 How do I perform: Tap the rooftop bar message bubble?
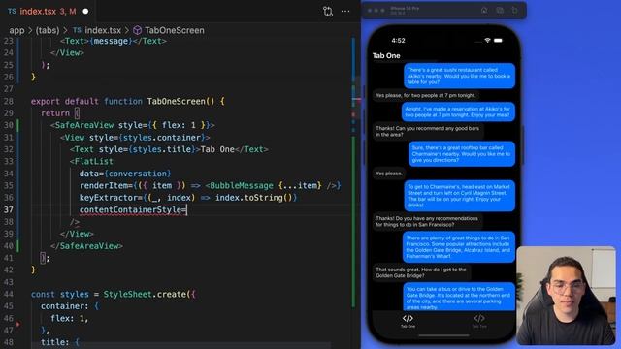462,153
